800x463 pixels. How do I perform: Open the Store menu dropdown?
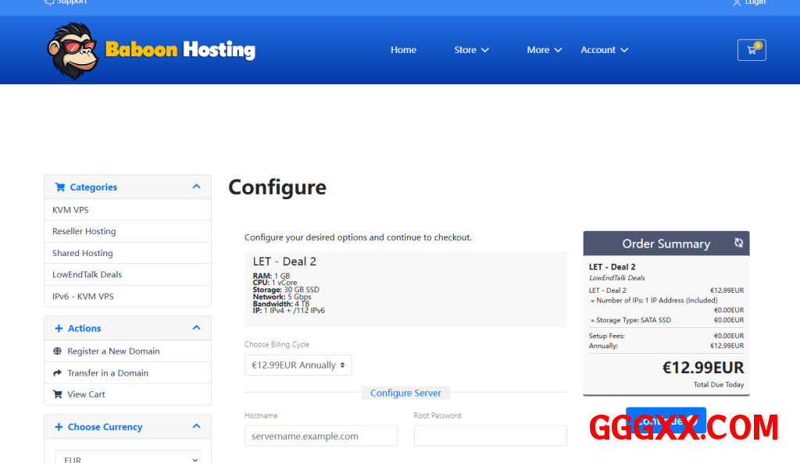tap(471, 50)
